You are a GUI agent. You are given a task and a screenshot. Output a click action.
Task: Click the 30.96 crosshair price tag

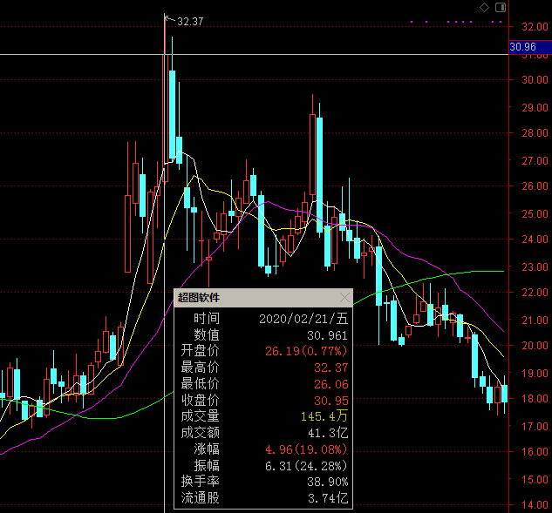(x=530, y=47)
